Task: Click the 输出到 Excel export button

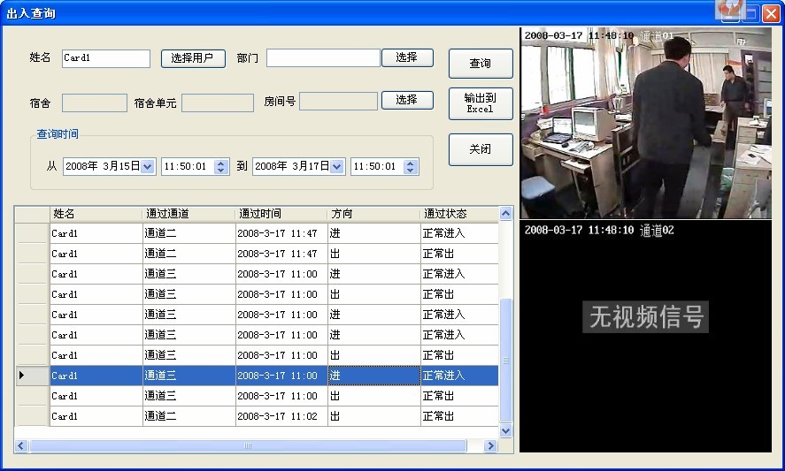Action: pyautogui.click(x=480, y=103)
